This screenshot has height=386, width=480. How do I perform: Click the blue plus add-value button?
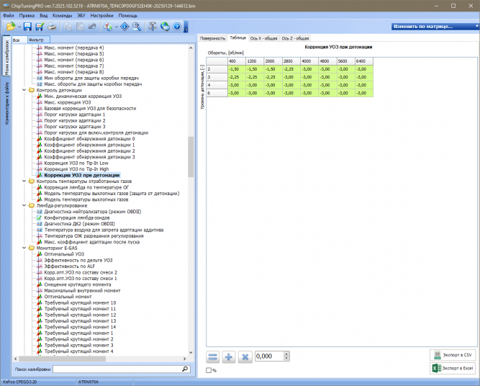coord(229,357)
